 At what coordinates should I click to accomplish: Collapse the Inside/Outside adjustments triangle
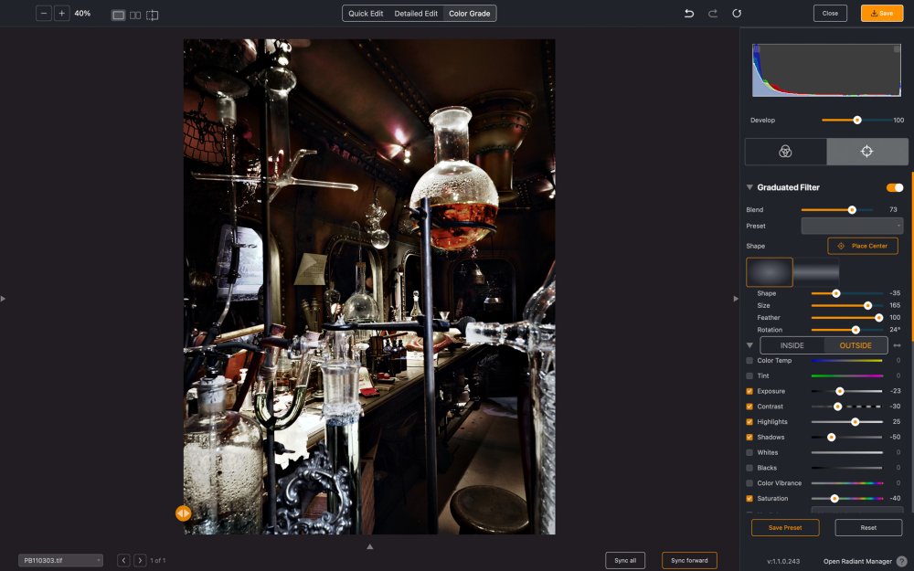749,345
